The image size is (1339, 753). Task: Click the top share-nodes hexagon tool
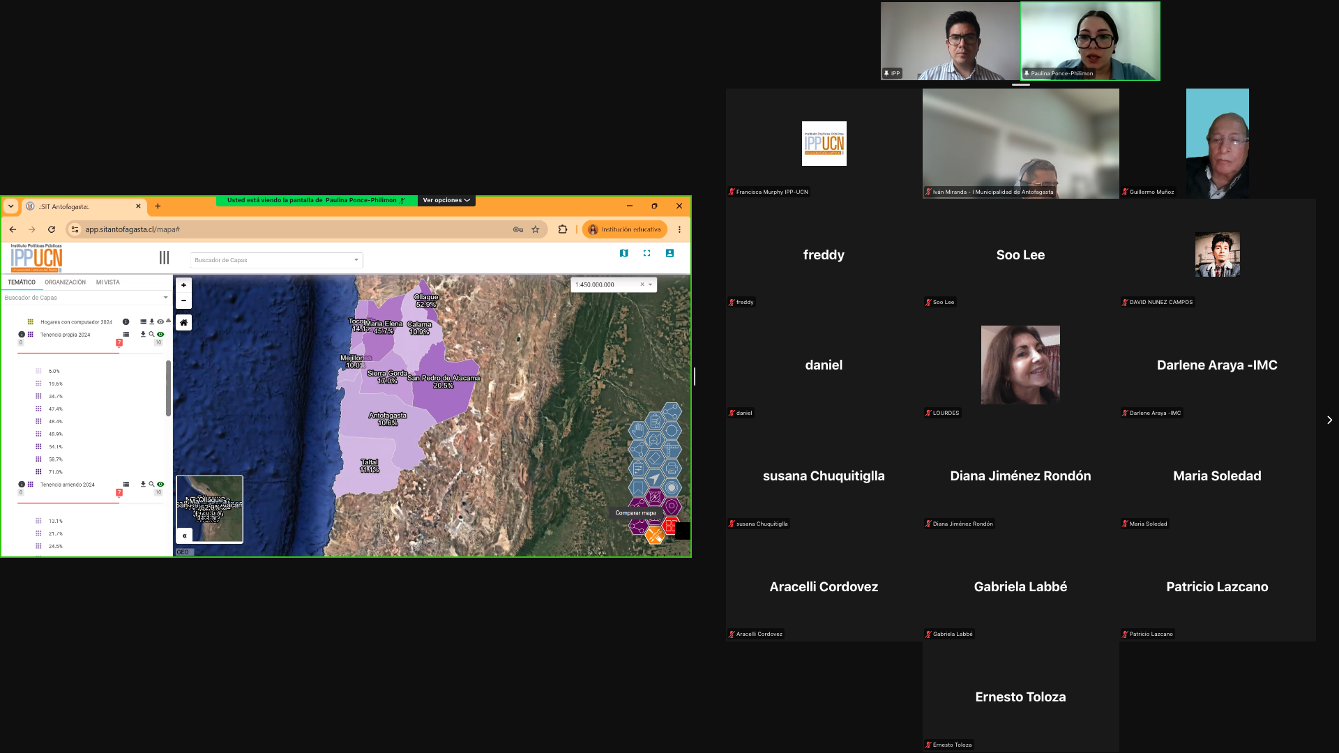point(672,411)
